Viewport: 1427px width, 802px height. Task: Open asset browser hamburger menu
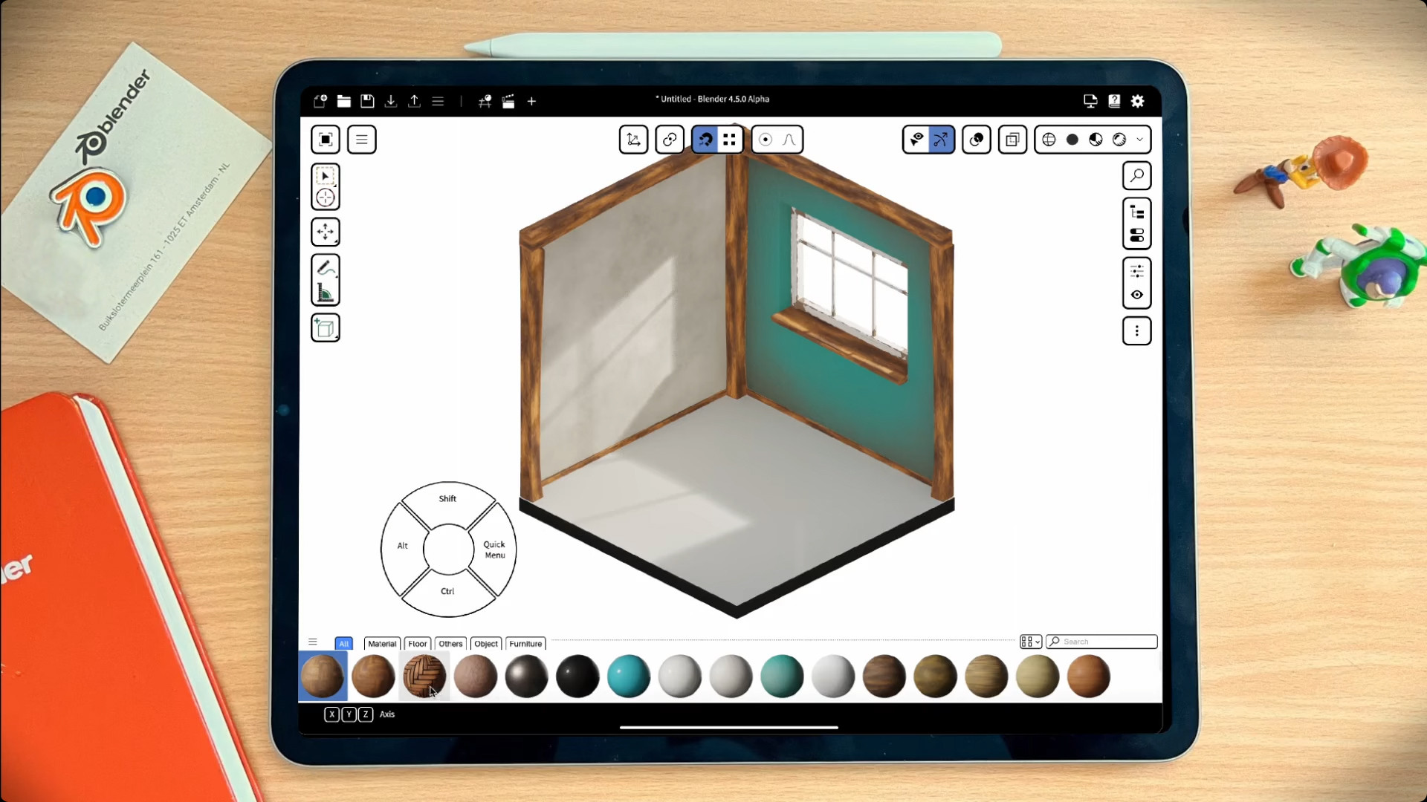tap(313, 642)
